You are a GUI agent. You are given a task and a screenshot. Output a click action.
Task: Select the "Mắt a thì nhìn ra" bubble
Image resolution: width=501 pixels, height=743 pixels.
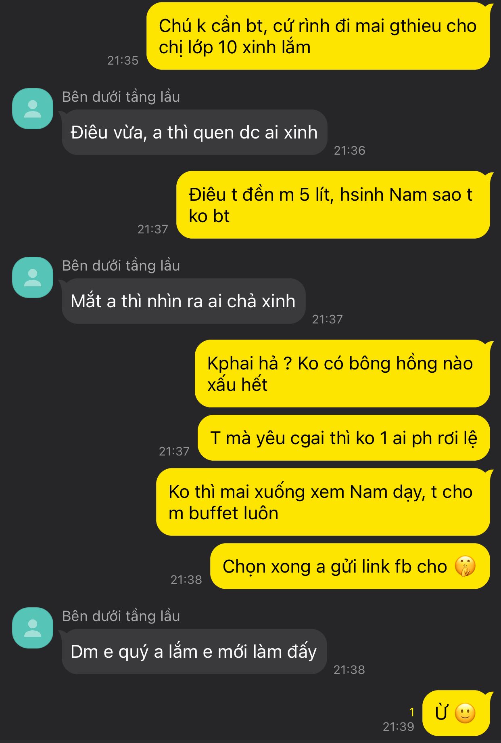click(x=183, y=301)
